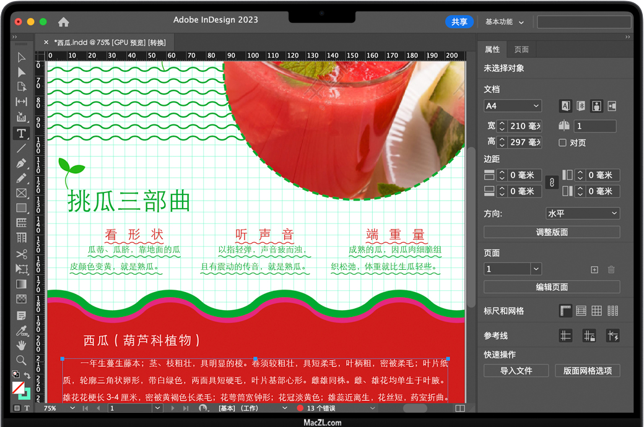Select the Type tool in toolbar

[x=21, y=134]
